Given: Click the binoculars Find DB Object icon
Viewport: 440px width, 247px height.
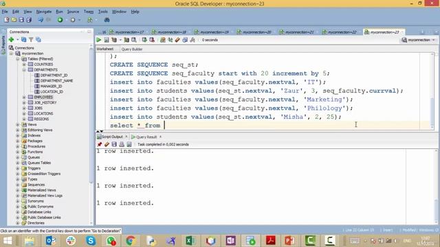Looking at the screenshot, I should (x=107, y=20).
